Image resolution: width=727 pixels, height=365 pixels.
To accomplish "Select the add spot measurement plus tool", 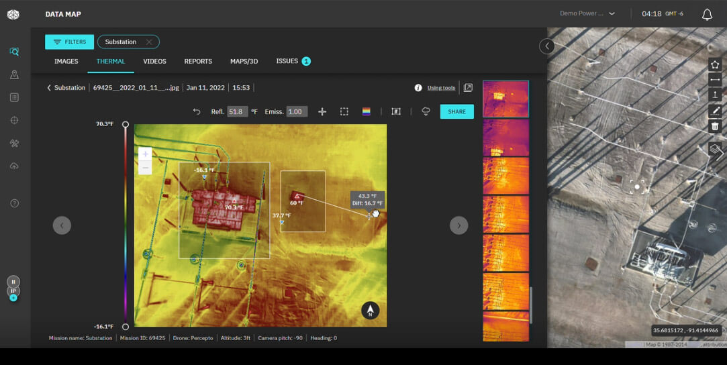I will [x=322, y=112].
